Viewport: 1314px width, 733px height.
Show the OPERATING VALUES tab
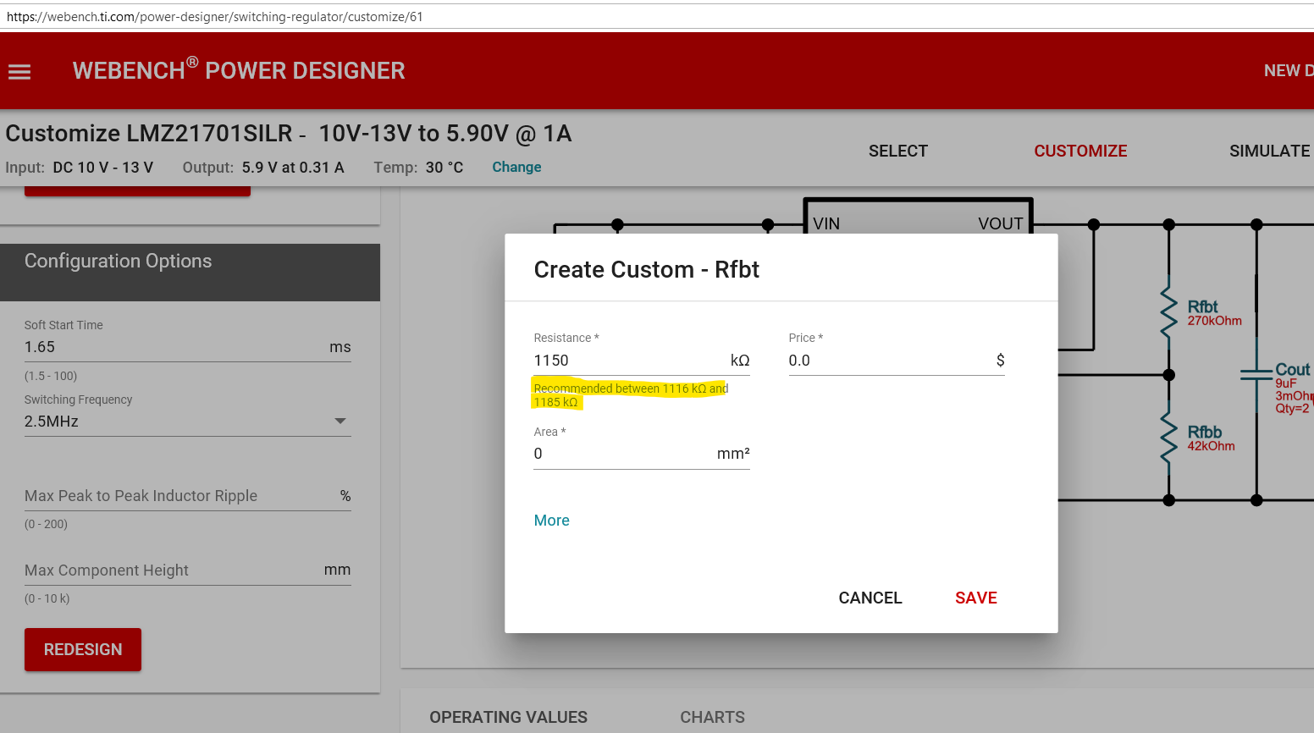point(508,717)
